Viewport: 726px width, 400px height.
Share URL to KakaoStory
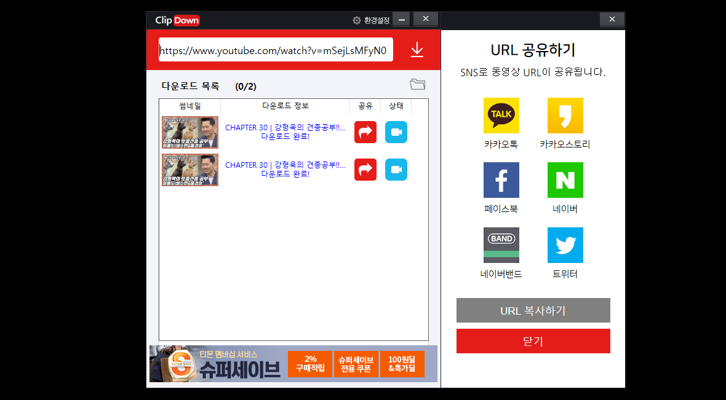(565, 116)
